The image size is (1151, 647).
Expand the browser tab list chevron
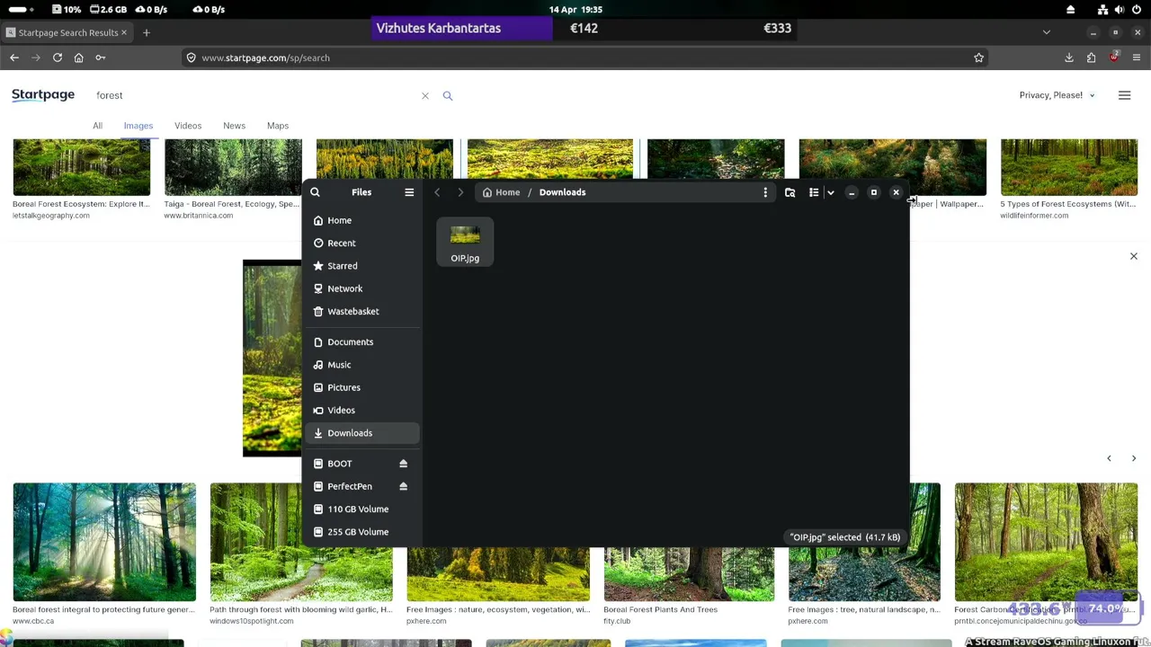[1046, 32]
